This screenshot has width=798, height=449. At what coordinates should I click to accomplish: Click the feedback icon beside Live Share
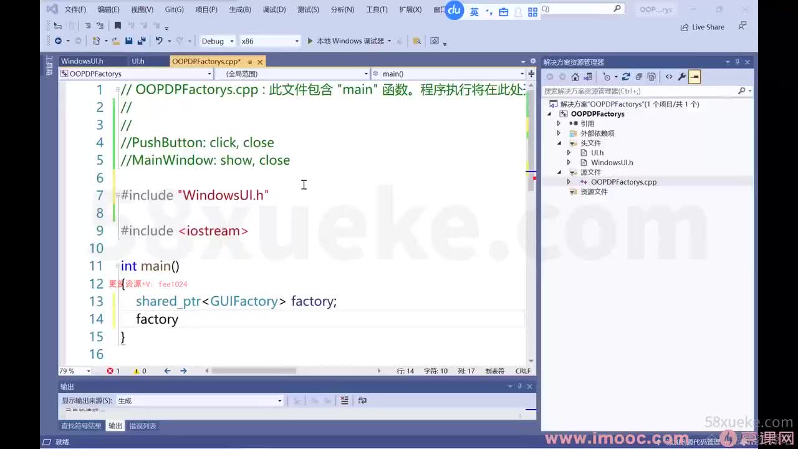tap(742, 26)
